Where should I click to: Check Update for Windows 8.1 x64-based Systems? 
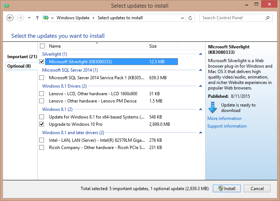tap(42, 117)
